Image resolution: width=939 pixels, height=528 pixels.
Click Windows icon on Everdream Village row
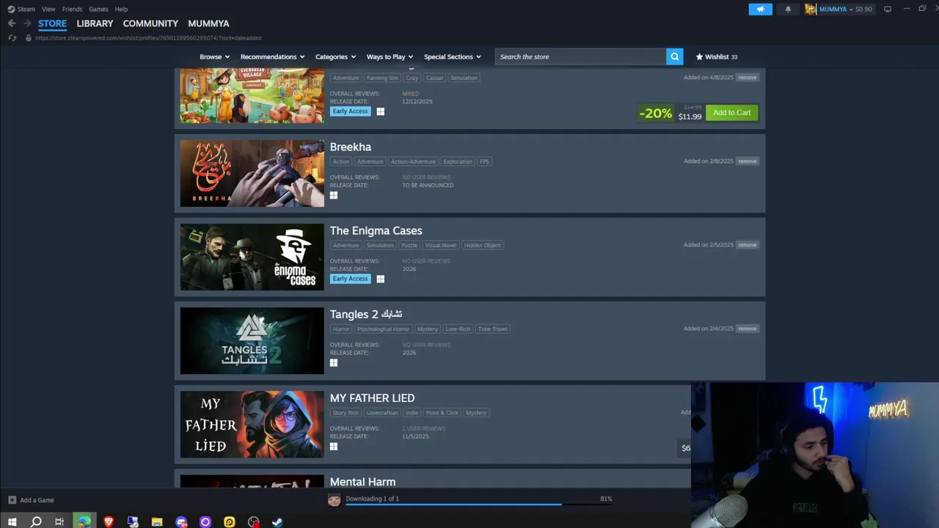[380, 111]
